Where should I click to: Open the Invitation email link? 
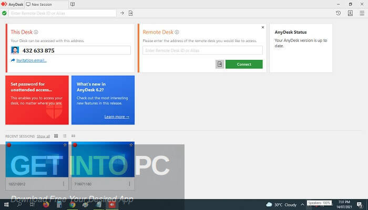tap(32, 60)
